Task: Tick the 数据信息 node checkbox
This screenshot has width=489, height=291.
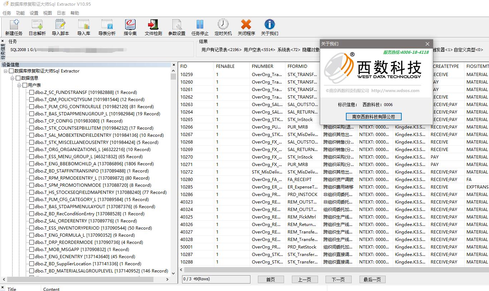Action: 18,78
